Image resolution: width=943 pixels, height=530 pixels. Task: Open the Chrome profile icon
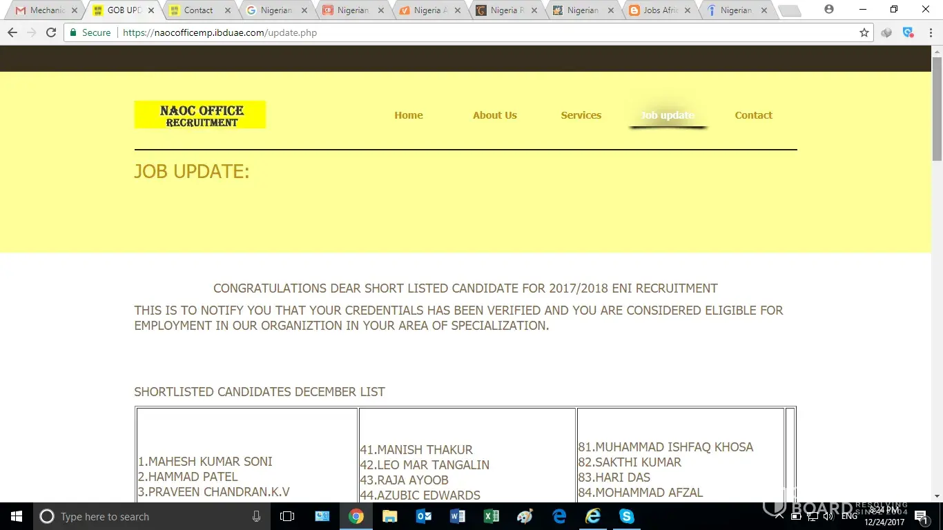829,10
